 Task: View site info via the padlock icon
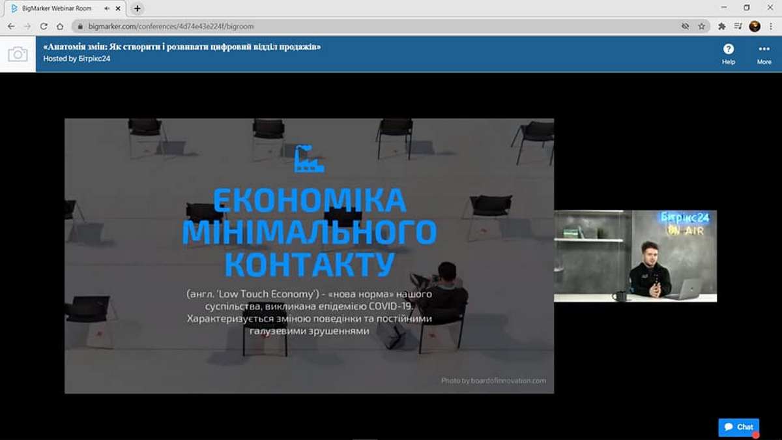tap(80, 27)
